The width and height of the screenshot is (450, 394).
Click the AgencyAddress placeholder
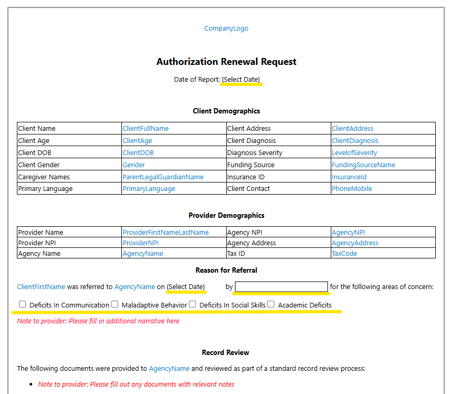[x=355, y=243]
